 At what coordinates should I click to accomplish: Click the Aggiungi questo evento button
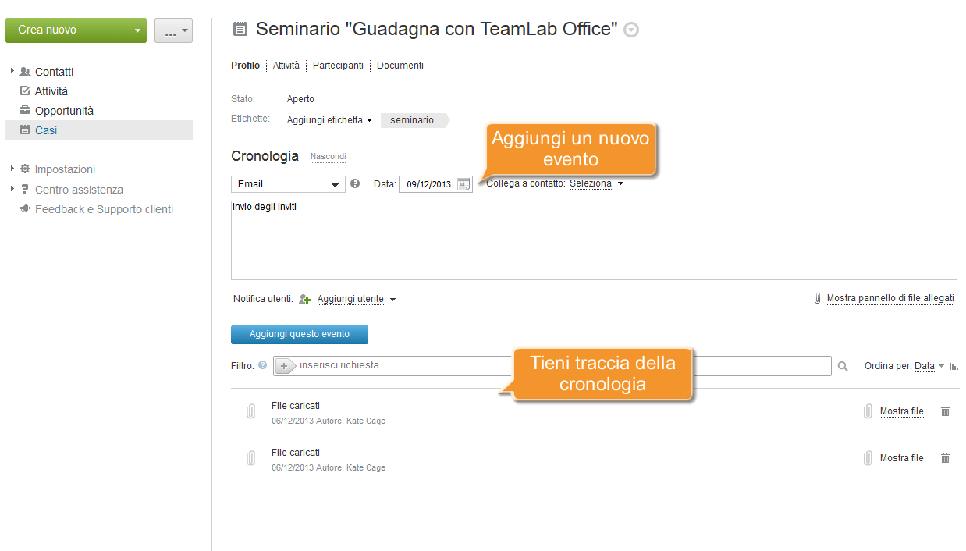[x=300, y=334]
